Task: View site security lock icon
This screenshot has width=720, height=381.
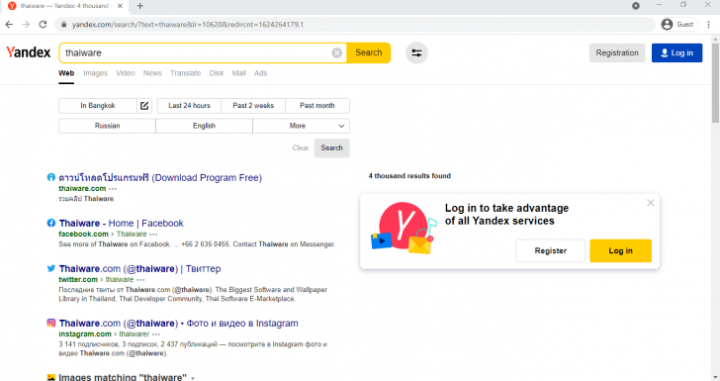Action: 64,25
